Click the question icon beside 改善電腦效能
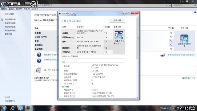The height and width of the screenshot is (111, 197). point(39,61)
